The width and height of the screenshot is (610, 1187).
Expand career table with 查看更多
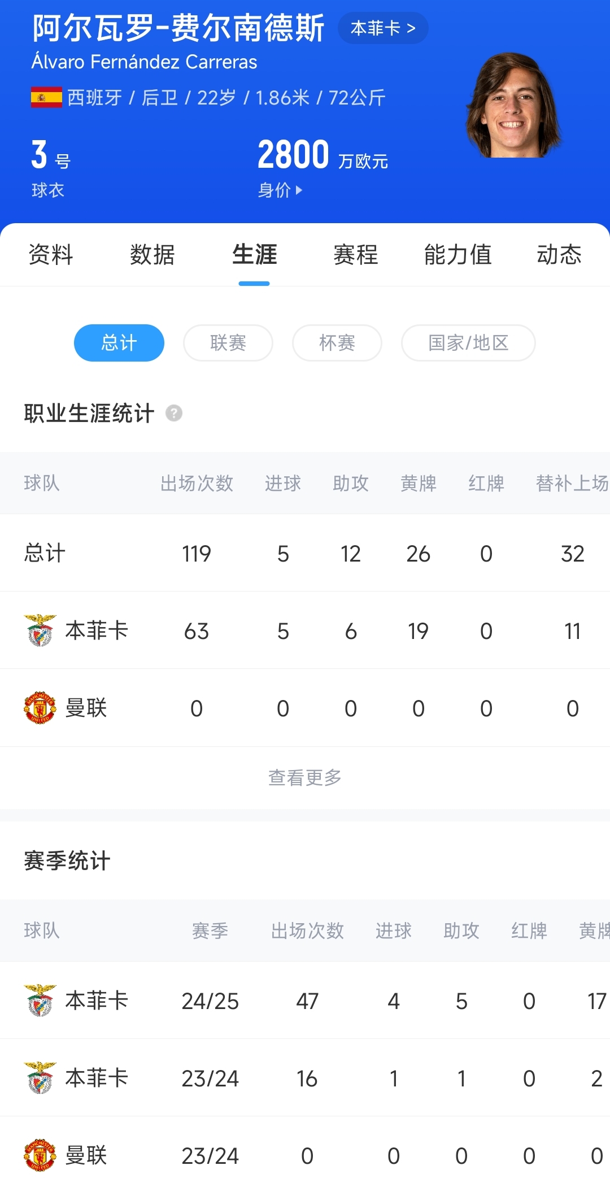305,778
